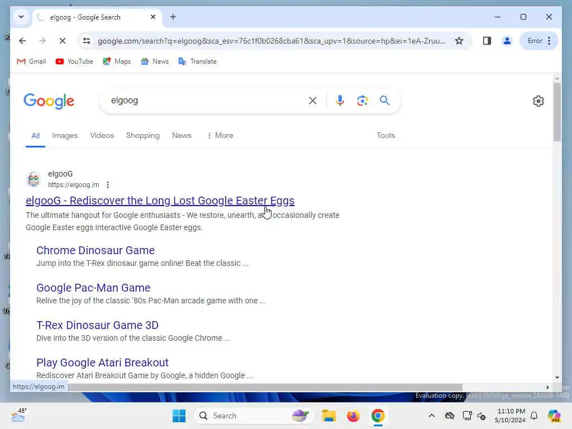Open T-Rex Dinosaur Game 3D link
Image resolution: width=572 pixels, height=429 pixels.
[x=97, y=325]
